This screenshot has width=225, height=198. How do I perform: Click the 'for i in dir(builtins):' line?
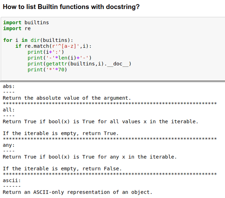[38, 40]
